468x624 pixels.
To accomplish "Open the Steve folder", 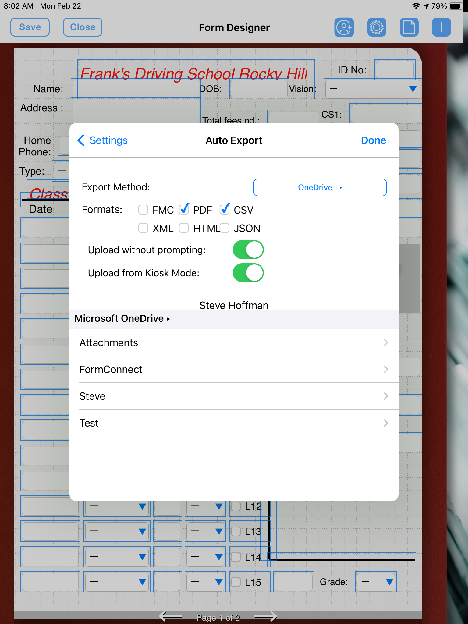I will (x=234, y=396).
